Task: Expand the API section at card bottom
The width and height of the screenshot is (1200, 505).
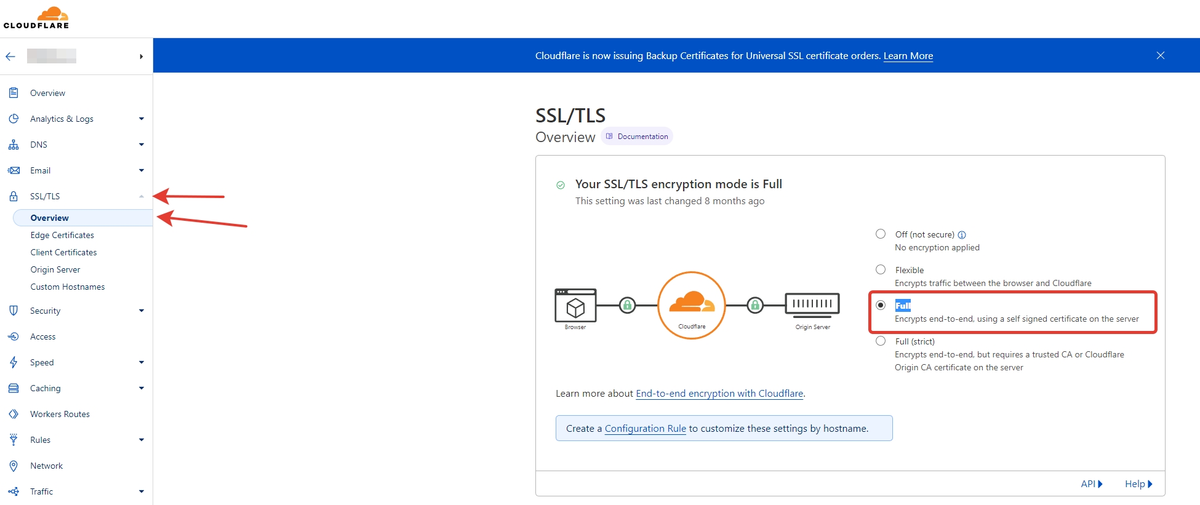Action: [1091, 483]
